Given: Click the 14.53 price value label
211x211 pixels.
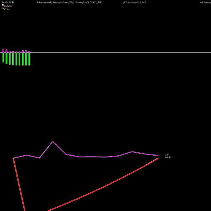Looking at the screenshot, I should coord(168,157).
